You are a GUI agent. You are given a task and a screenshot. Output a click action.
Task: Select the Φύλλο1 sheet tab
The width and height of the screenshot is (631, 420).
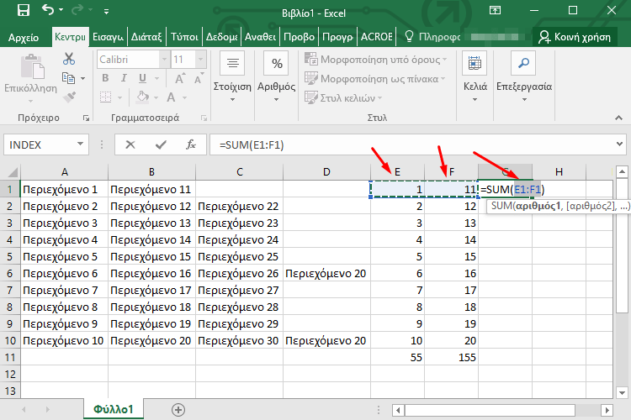pyautogui.click(x=113, y=410)
